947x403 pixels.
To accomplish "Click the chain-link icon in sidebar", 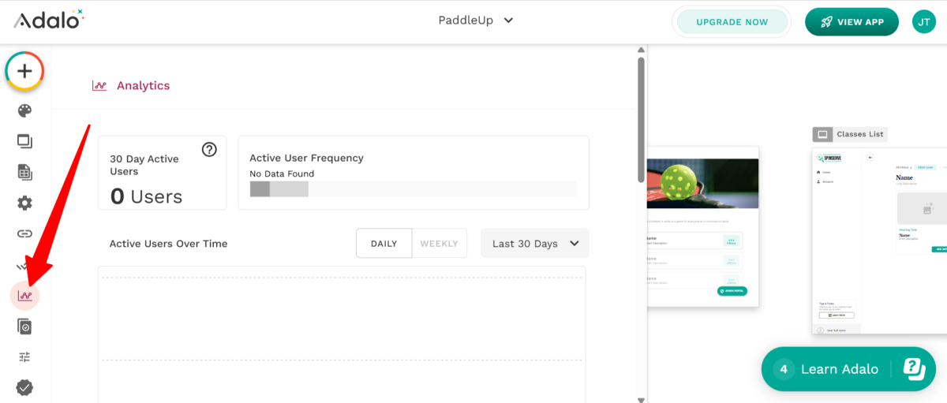I will [24, 233].
